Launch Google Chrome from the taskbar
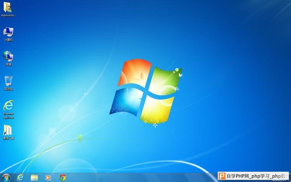The image size is (291, 182). (x=63, y=178)
